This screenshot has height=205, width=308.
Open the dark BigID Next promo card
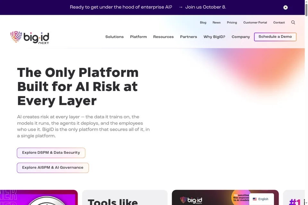pos(225,197)
